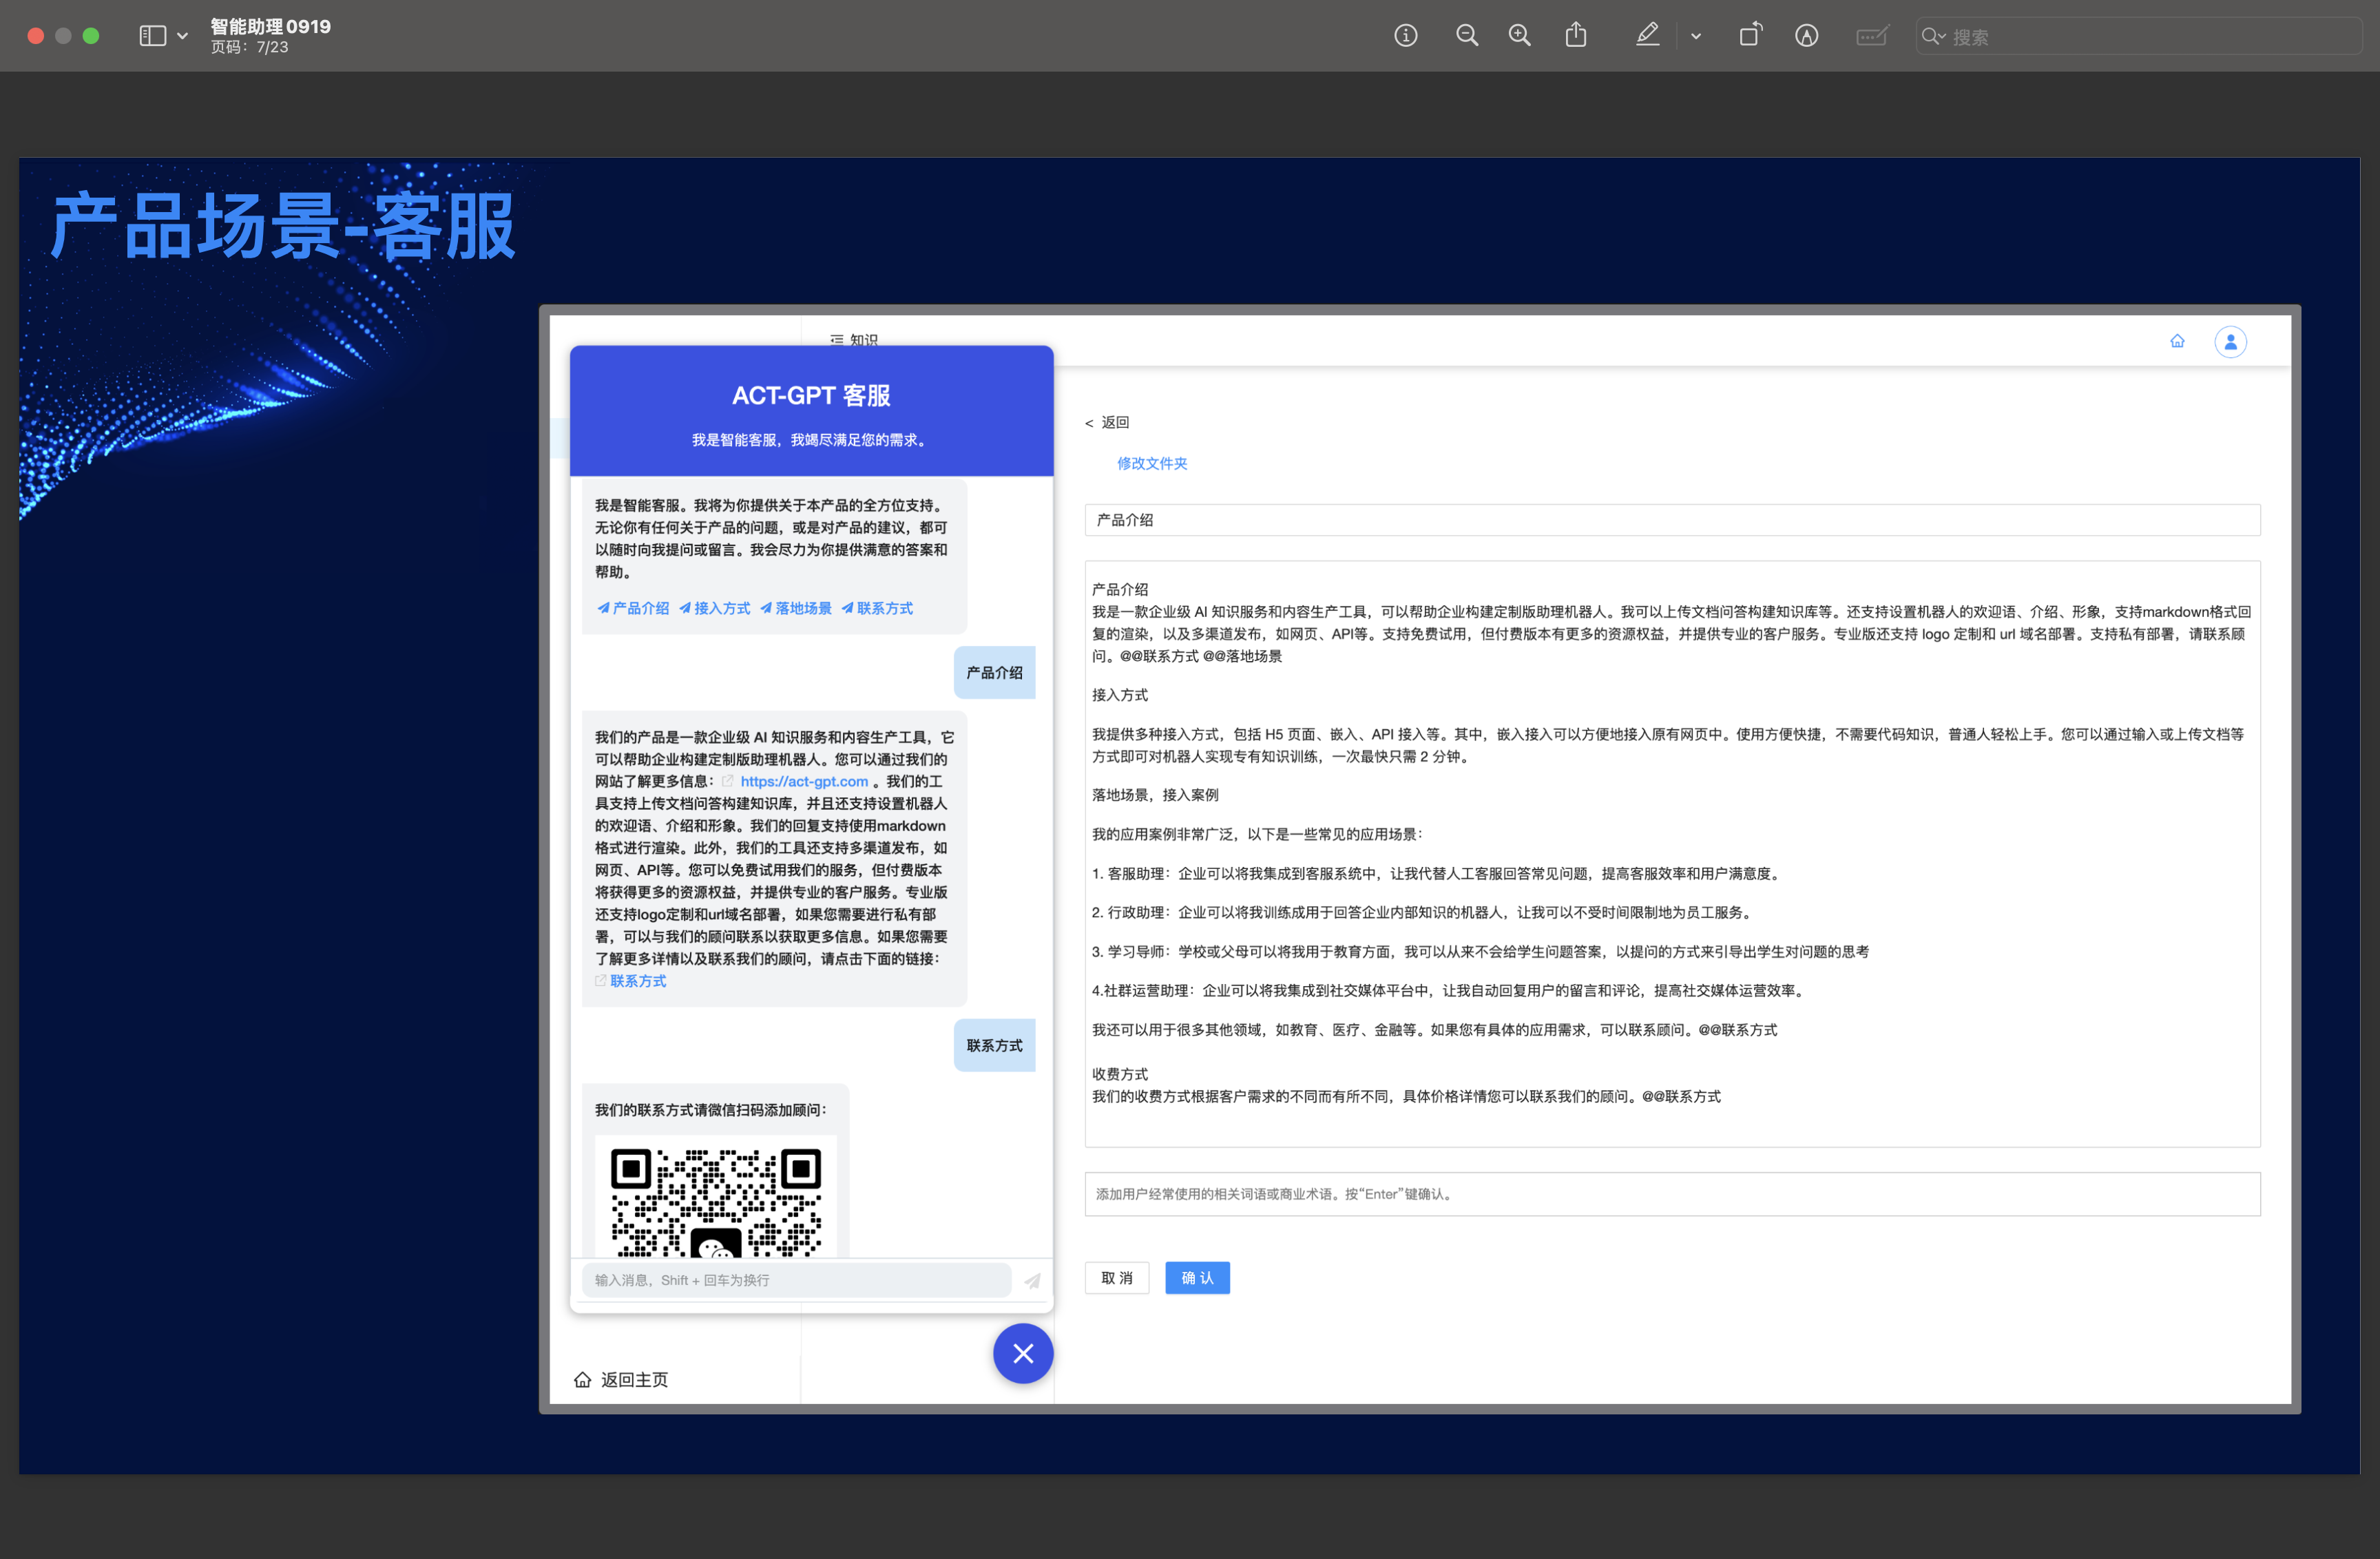
Task: Rotate the page with rotate icon
Action: [x=1750, y=36]
